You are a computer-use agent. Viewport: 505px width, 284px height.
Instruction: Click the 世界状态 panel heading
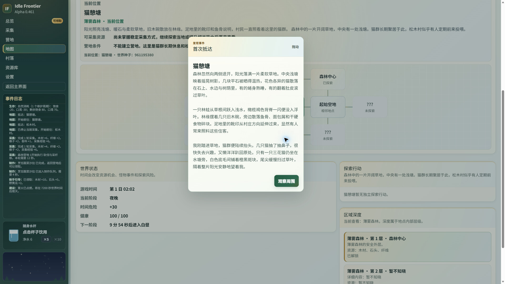pyautogui.click(x=89, y=169)
